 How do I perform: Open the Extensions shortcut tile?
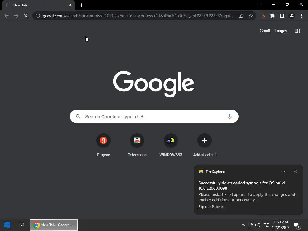tap(137, 145)
